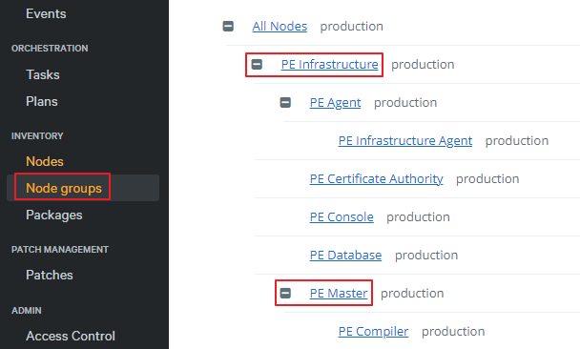Open the All Nodes link
Image resolution: width=580 pixels, height=349 pixels.
[280, 27]
